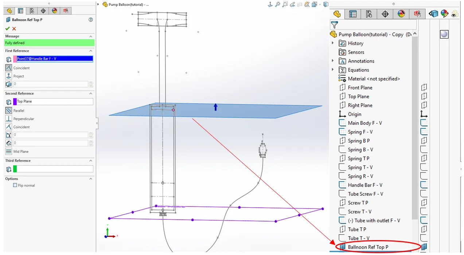Open PropertyManager help question mark icon
Screen dimensions: 464x255
[91, 20]
